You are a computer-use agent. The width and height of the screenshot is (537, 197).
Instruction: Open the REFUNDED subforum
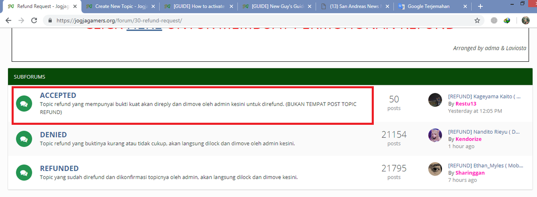click(x=59, y=168)
